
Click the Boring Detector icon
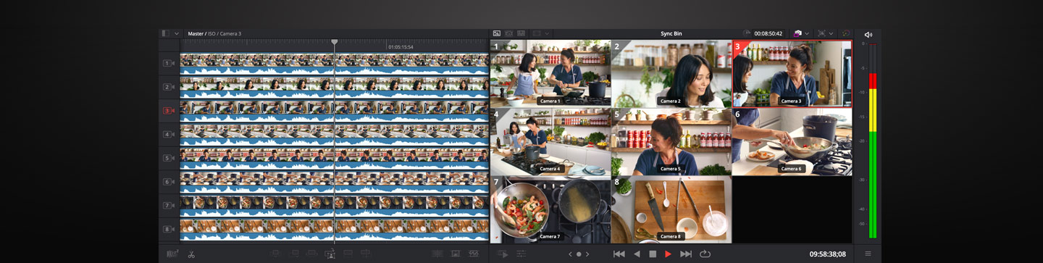(x=172, y=254)
